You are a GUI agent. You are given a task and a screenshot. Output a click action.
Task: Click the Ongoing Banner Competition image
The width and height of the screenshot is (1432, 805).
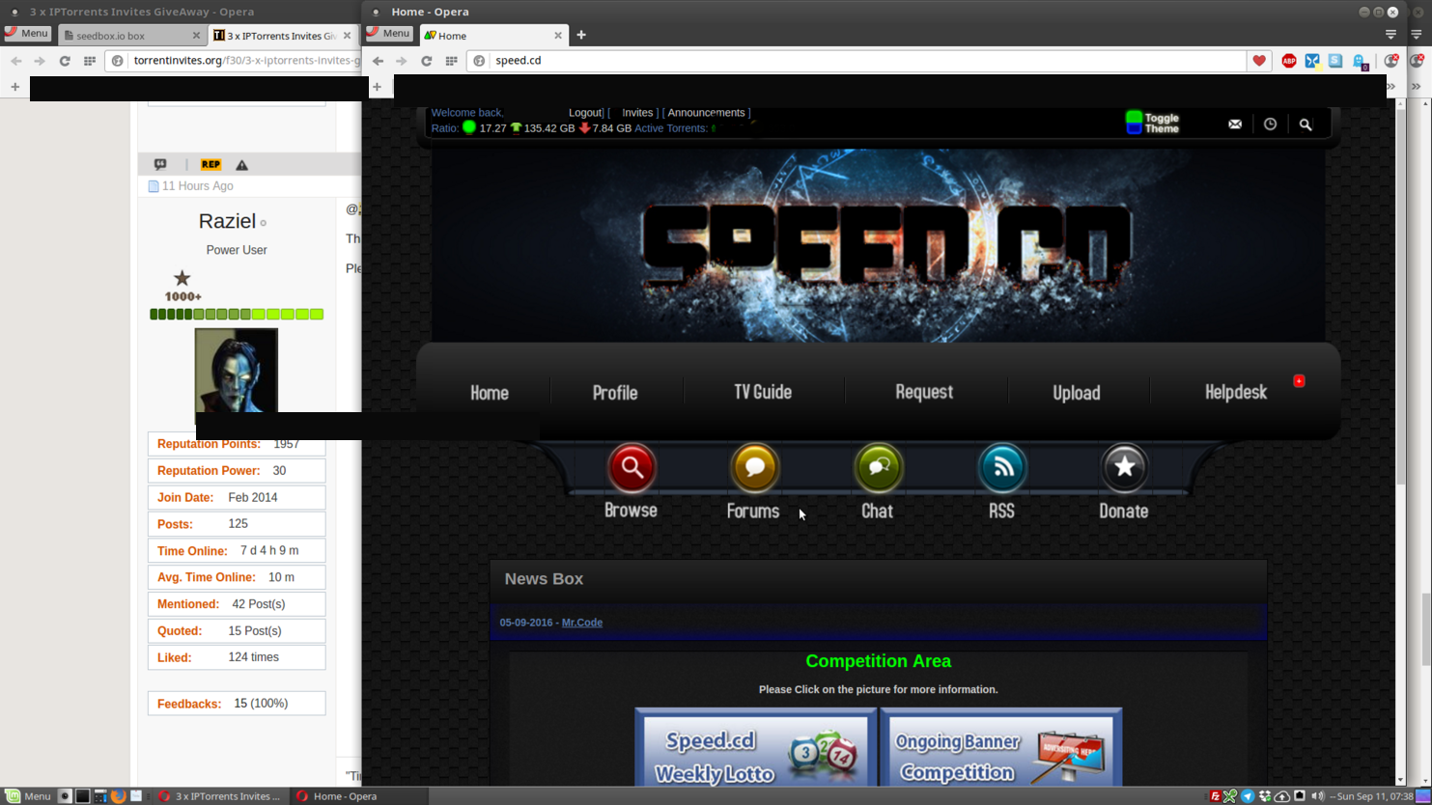pyautogui.click(x=1001, y=748)
